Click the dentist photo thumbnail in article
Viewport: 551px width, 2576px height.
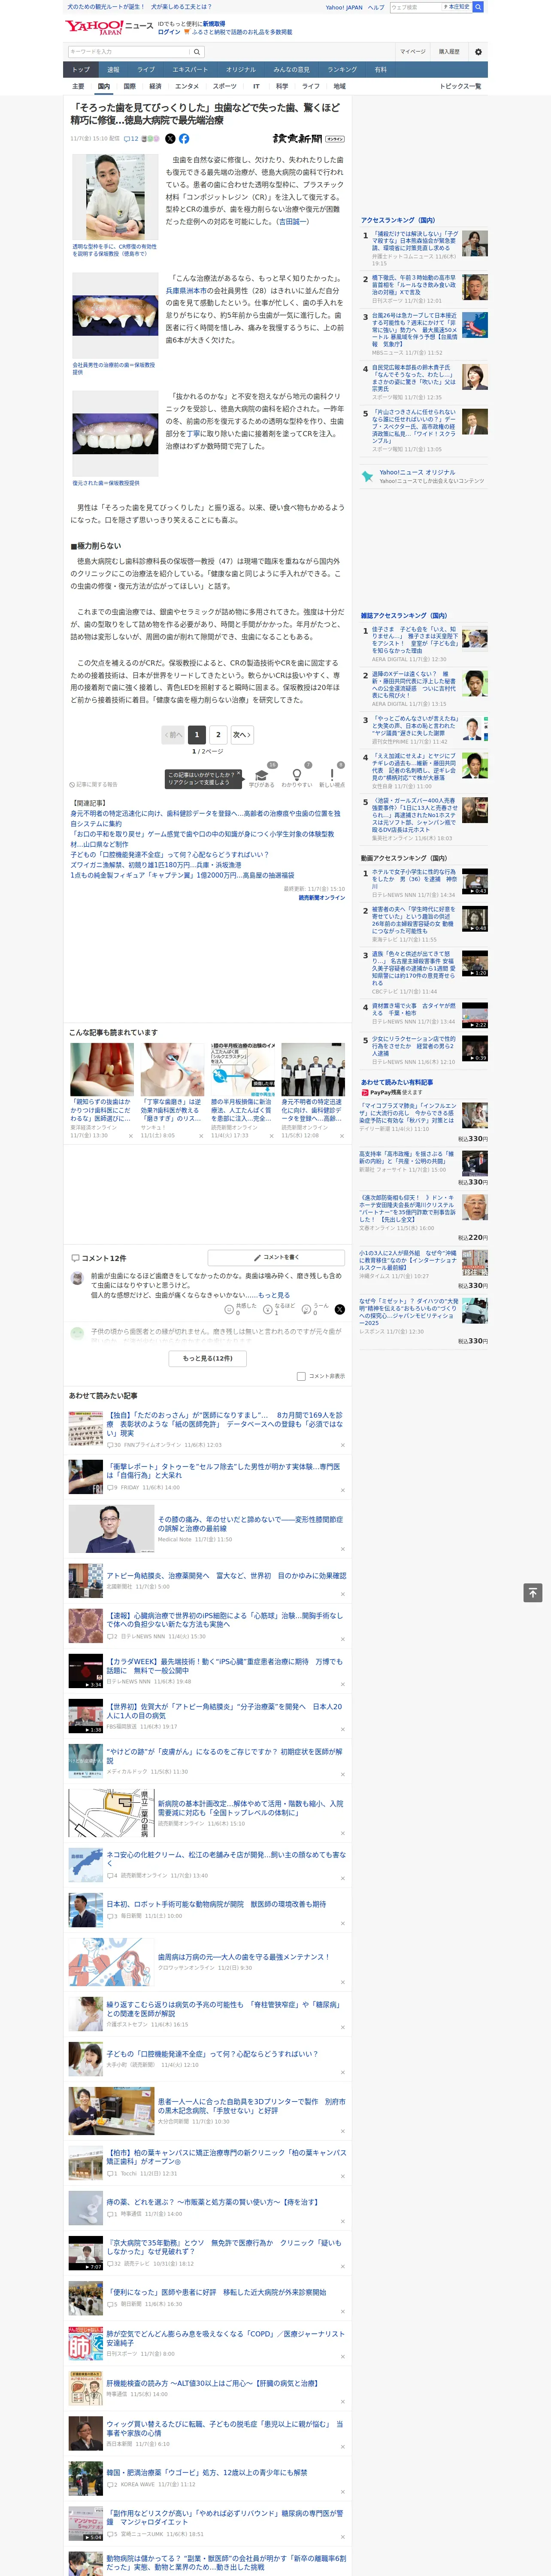(x=115, y=197)
